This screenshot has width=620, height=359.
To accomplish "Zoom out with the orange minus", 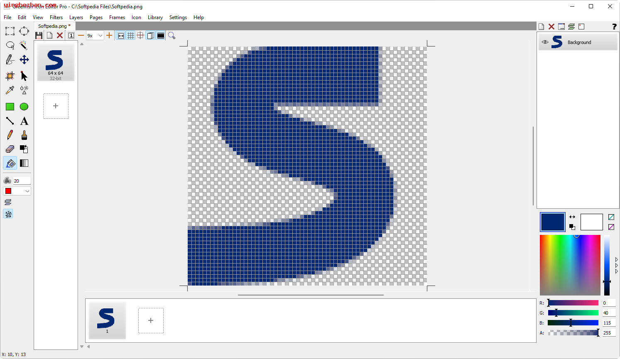I will [x=81, y=36].
